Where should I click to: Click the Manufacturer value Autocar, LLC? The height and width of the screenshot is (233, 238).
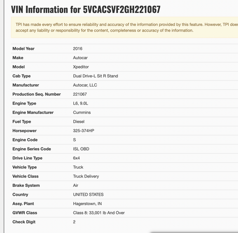pyautogui.click(x=85, y=85)
